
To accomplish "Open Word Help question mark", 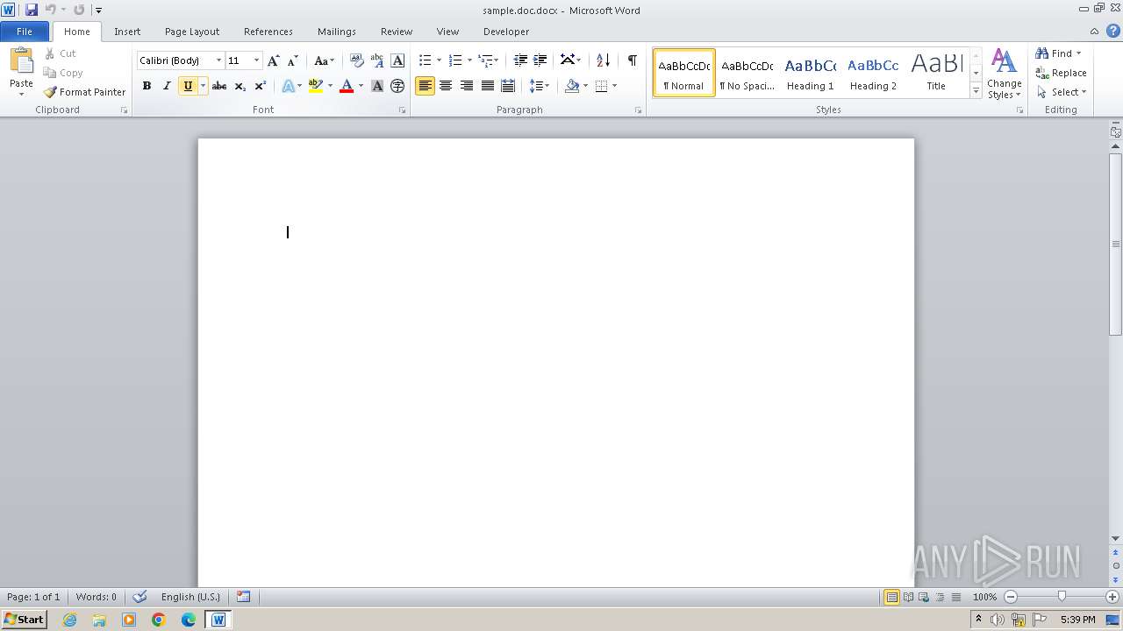I will (x=1113, y=31).
